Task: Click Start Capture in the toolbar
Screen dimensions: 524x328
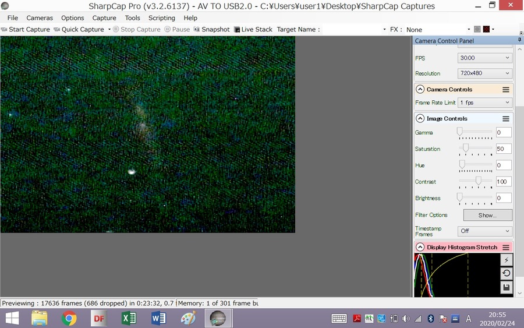Action: pyautogui.click(x=26, y=30)
